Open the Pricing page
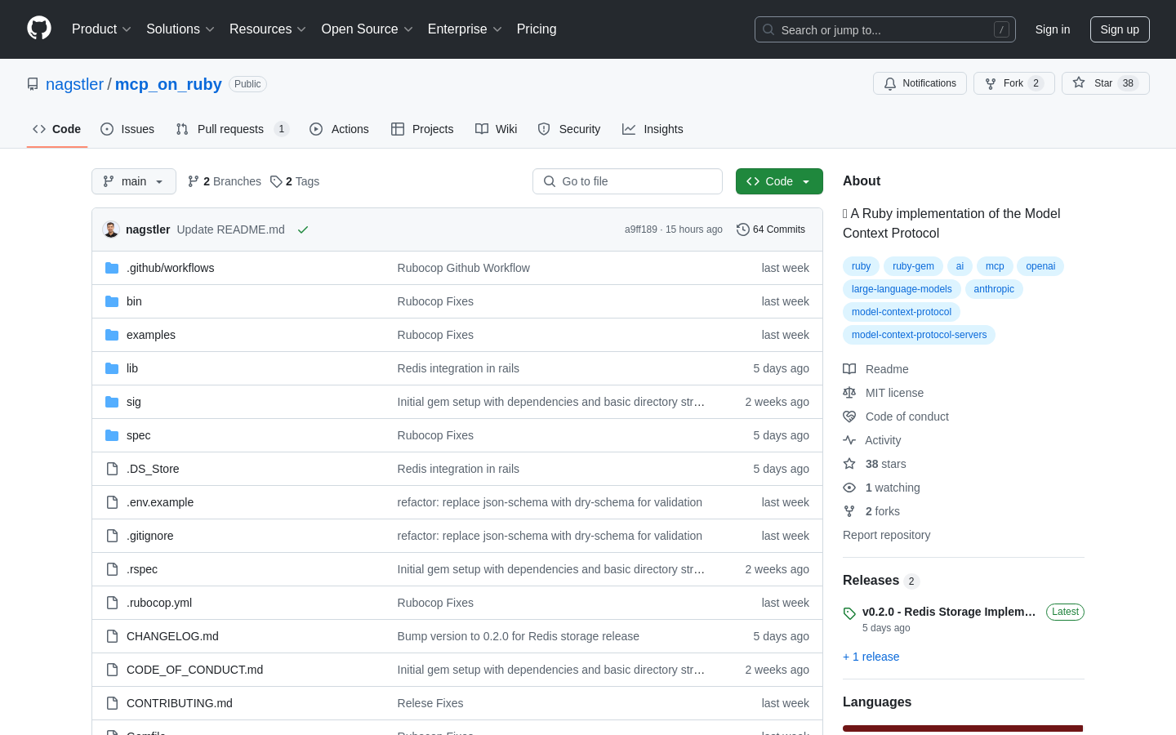Viewport: 1176px width, 735px height. (x=537, y=29)
